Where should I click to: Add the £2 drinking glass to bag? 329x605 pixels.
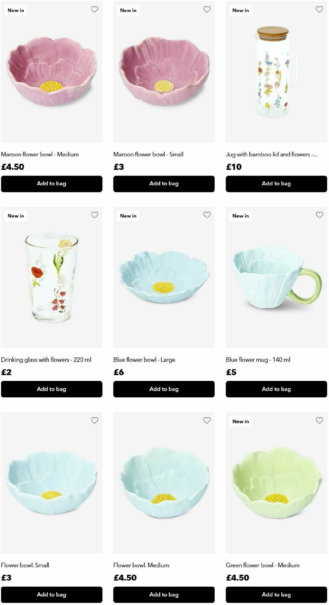click(x=52, y=389)
